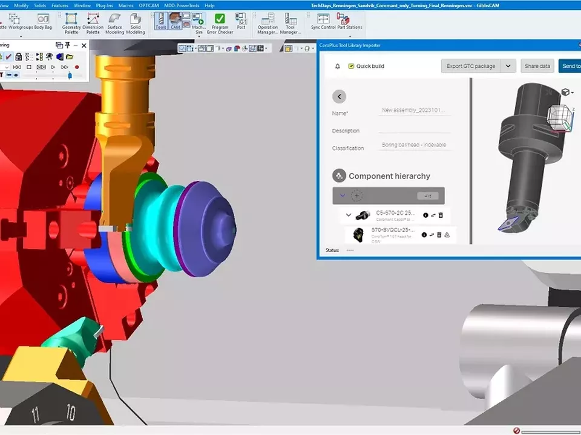Pin the rendering panel

(x=67, y=45)
